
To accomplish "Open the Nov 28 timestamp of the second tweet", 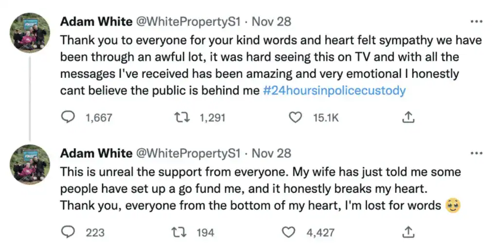I will 271,153.
